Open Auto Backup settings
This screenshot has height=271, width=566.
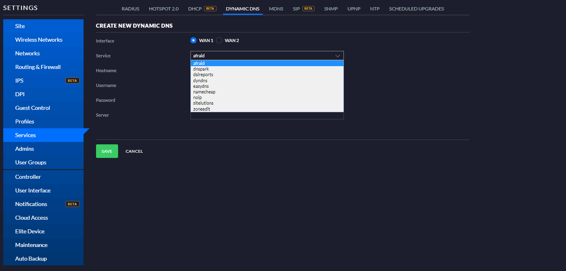pyautogui.click(x=31, y=259)
